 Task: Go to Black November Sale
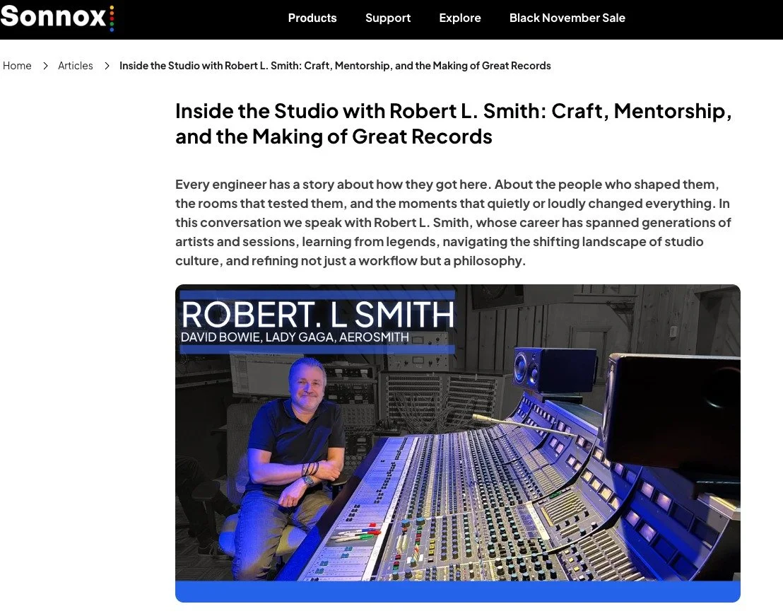[x=567, y=18]
